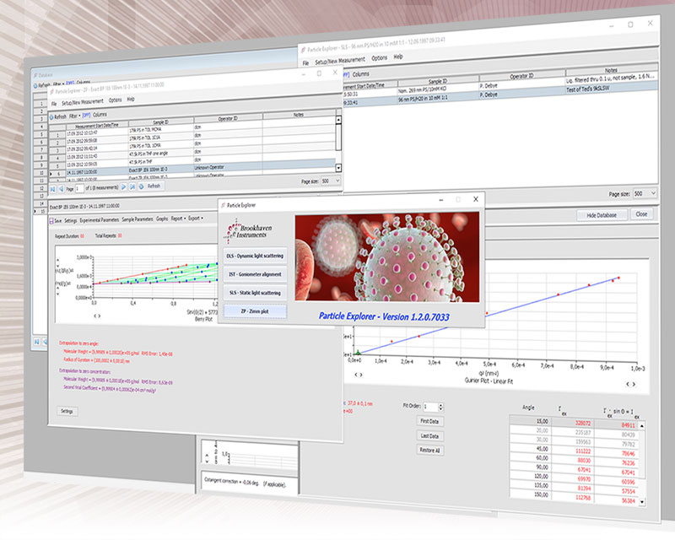
Task: Click scroll down arrow of angle data table
Action: 642,502
